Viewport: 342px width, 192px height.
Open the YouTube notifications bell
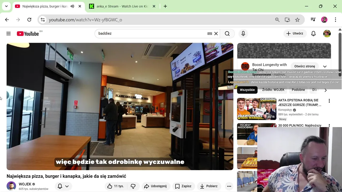[313, 33]
